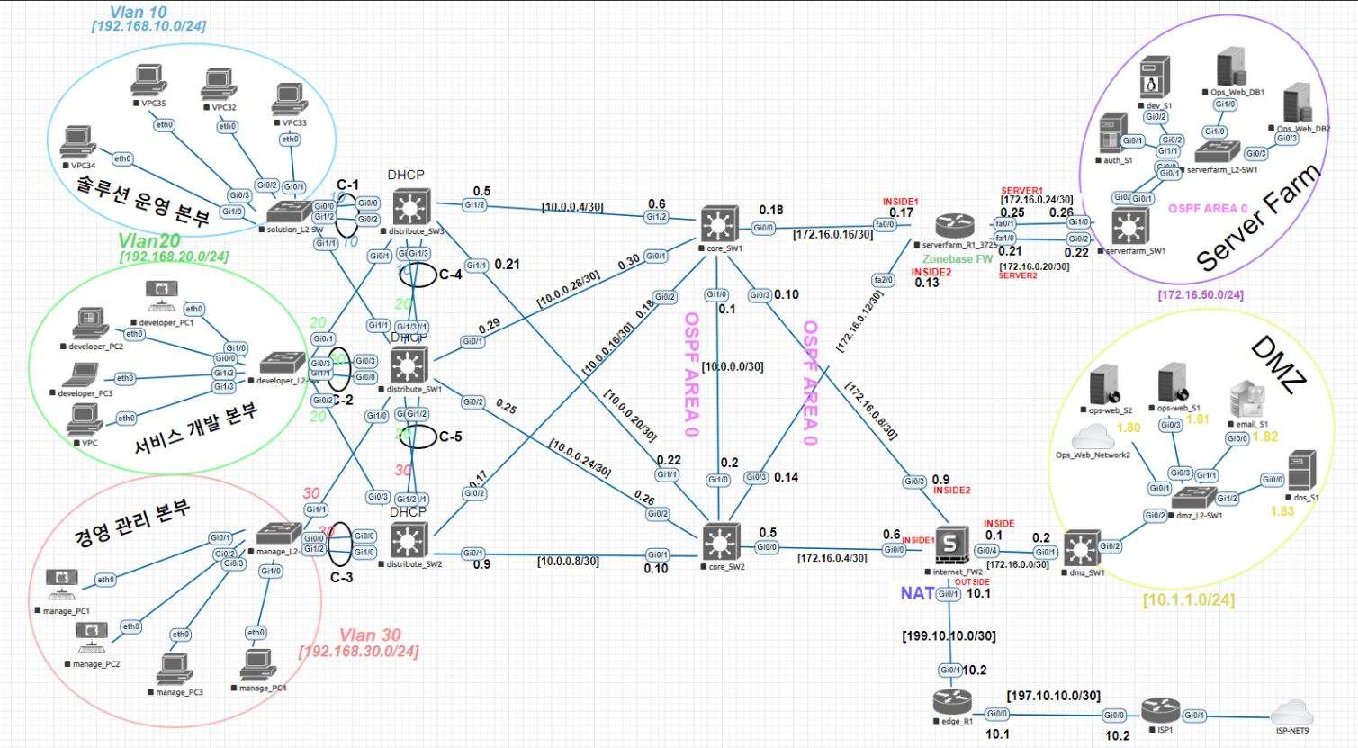
Task: Select the ops-web_S1 server icon
Action: click(1173, 382)
